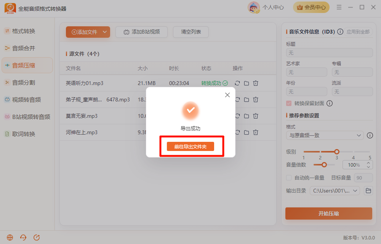
Task: Click the refresh-update icon in the bottom bar
Action: point(37,238)
